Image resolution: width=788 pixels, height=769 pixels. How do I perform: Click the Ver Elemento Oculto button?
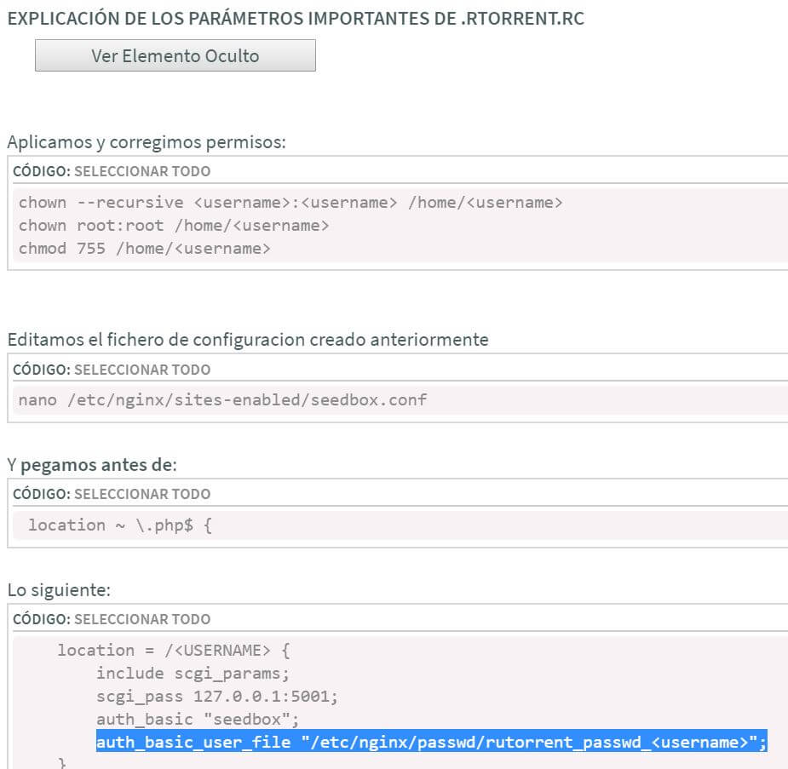(175, 55)
